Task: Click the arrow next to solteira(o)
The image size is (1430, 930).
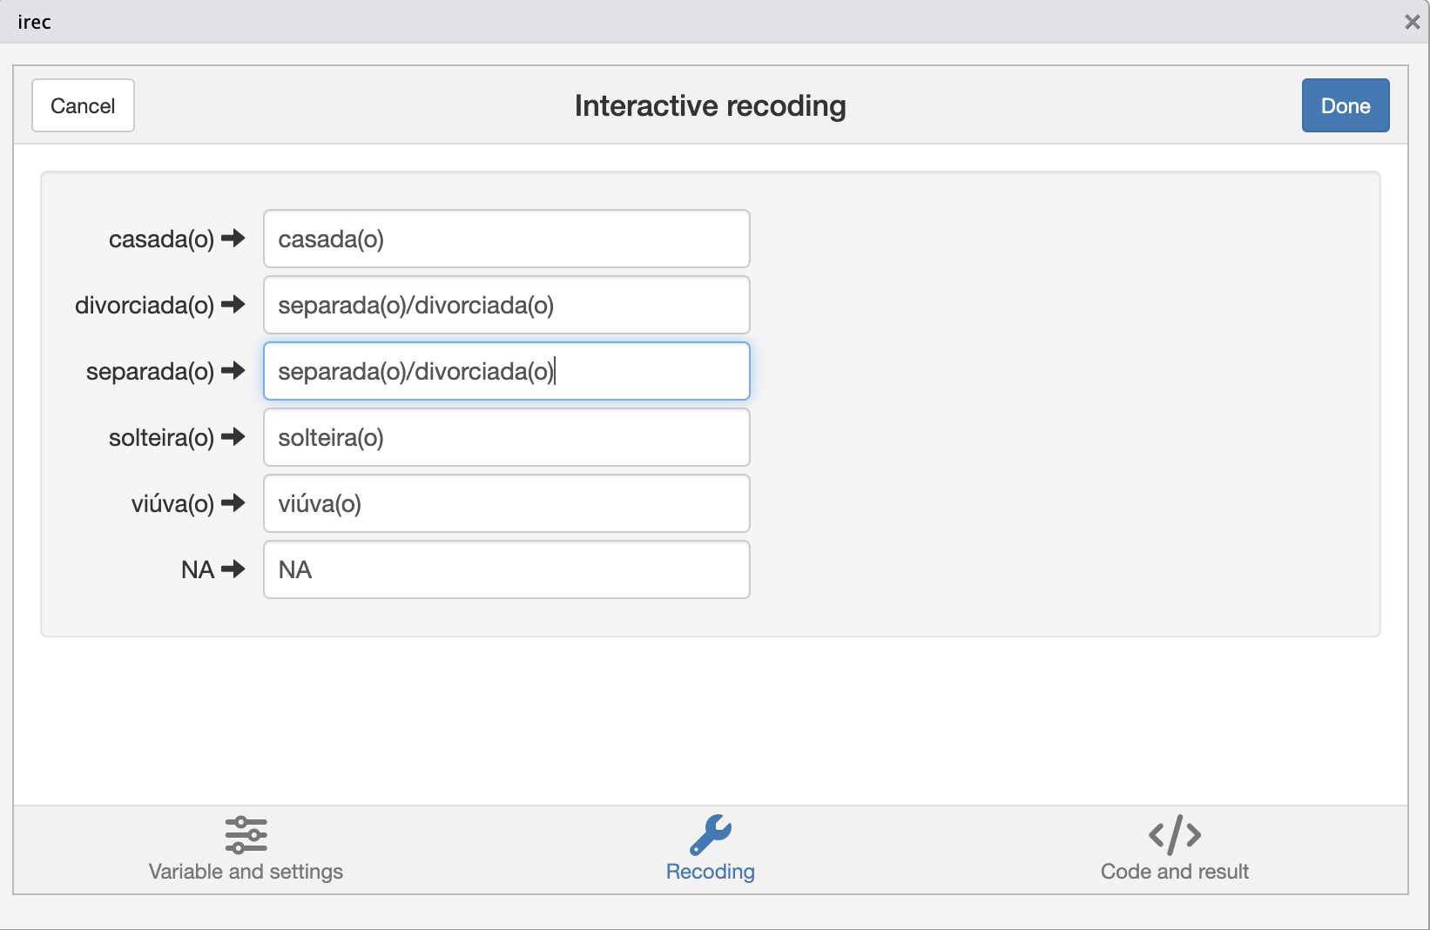Action: click(x=233, y=437)
